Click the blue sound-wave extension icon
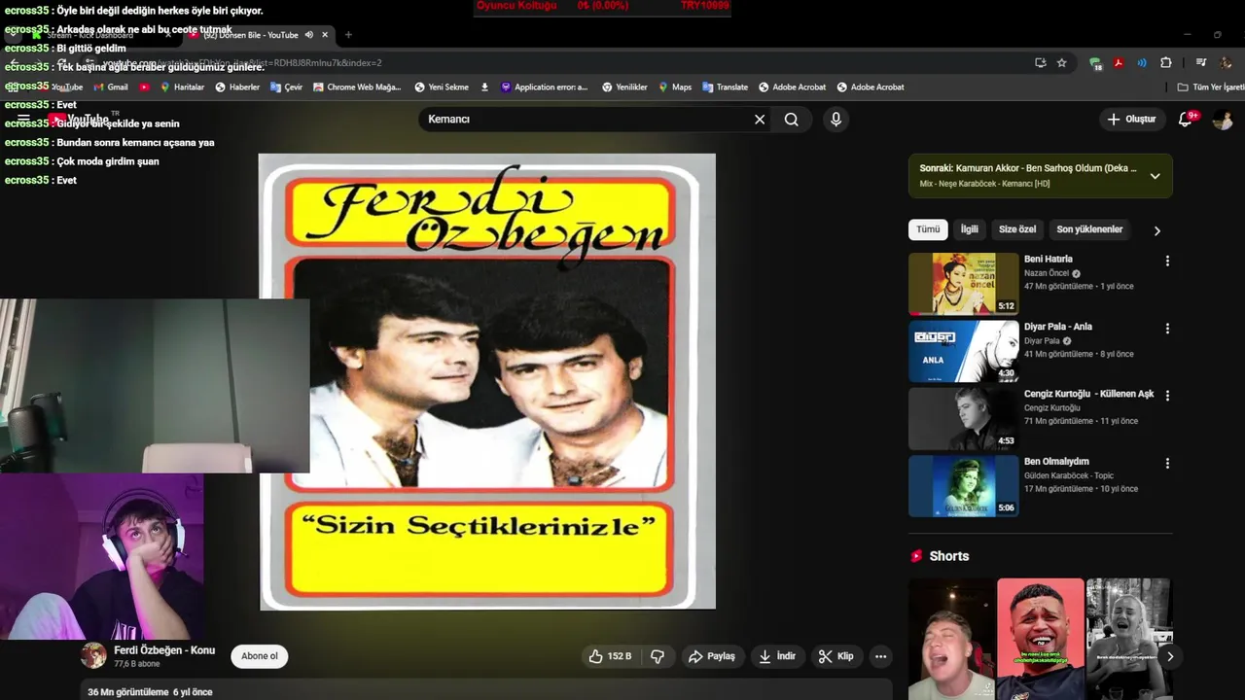The height and width of the screenshot is (700, 1245). 1142,62
